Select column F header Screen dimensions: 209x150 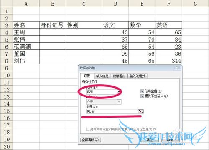(168, 4)
